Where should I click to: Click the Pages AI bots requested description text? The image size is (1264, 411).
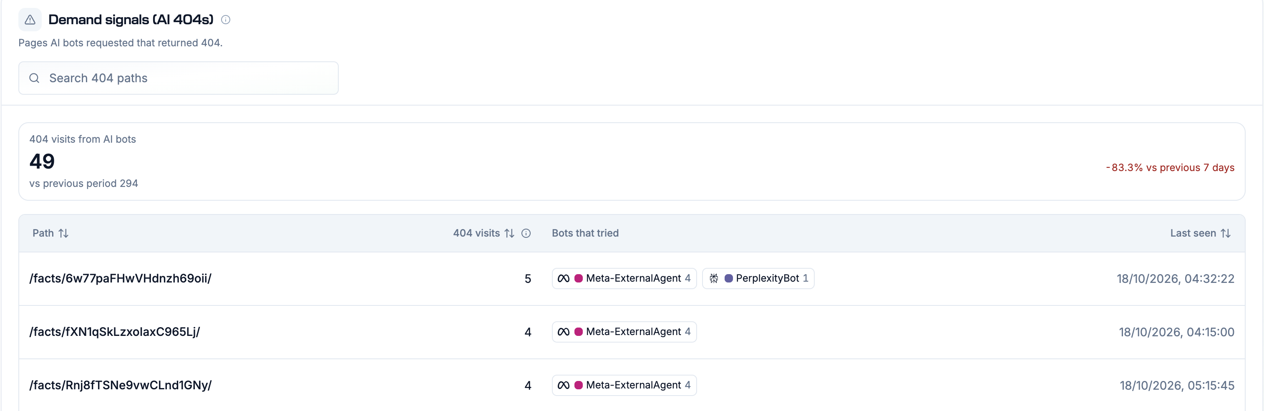pos(120,43)
